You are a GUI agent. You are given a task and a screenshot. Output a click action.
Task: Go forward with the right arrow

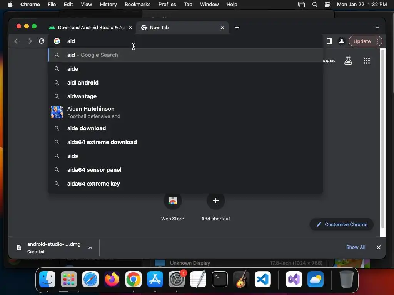29,41
